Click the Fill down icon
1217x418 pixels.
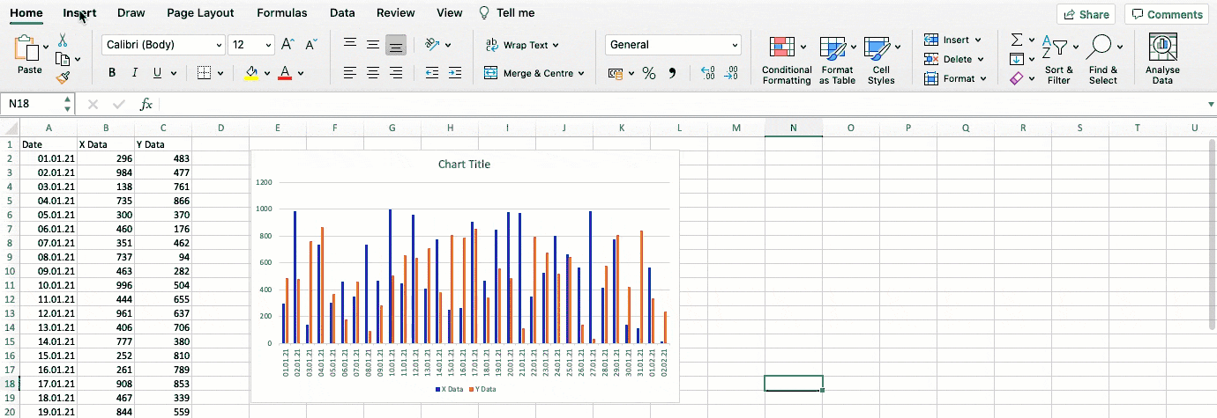(1017, 59)
